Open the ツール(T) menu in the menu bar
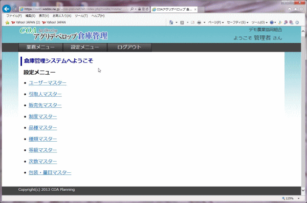The height and width of the screenshot is (203, 307). point(81,16)
